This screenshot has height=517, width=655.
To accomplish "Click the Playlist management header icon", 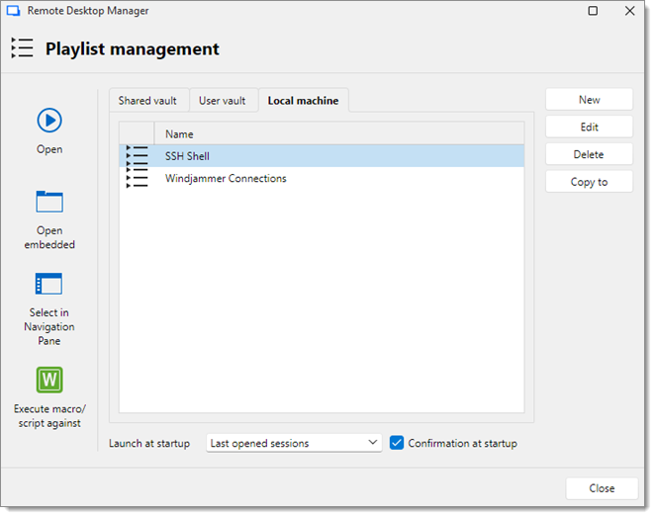I will pos(22,48).
